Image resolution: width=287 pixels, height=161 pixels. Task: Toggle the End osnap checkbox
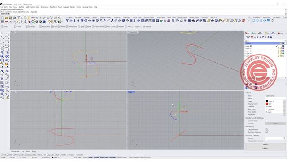point(2,155)
